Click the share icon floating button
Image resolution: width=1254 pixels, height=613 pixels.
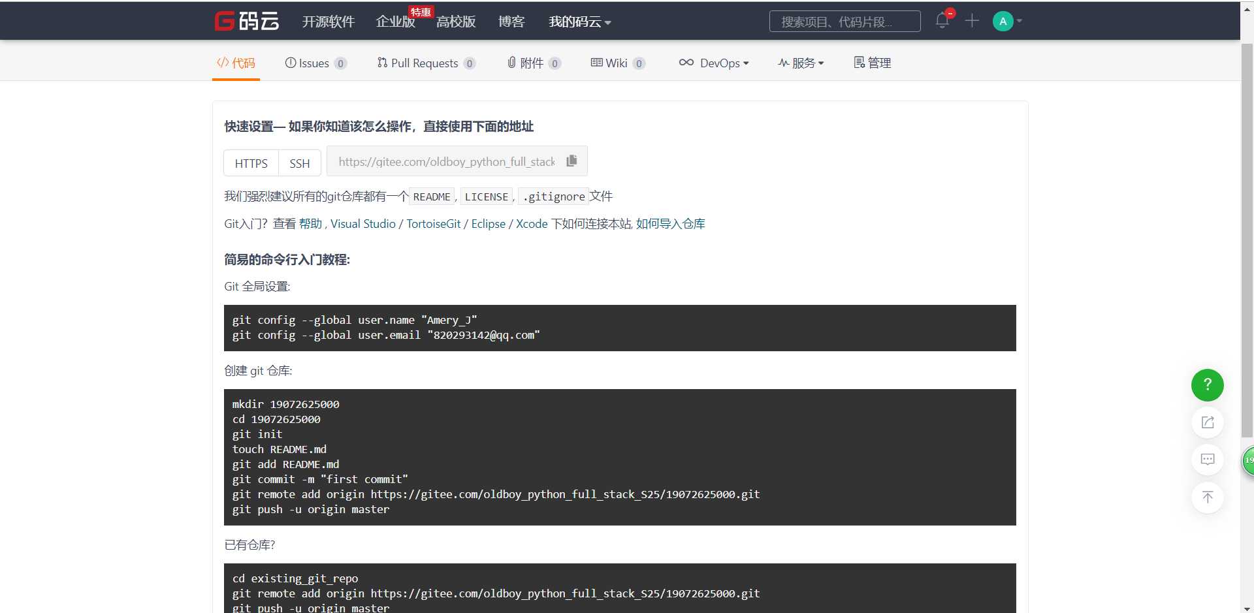pos(1207,422)
